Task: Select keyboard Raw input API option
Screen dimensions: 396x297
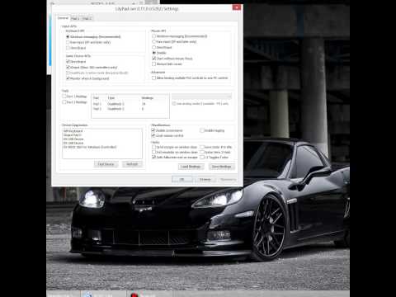Action: coord(88,42)
